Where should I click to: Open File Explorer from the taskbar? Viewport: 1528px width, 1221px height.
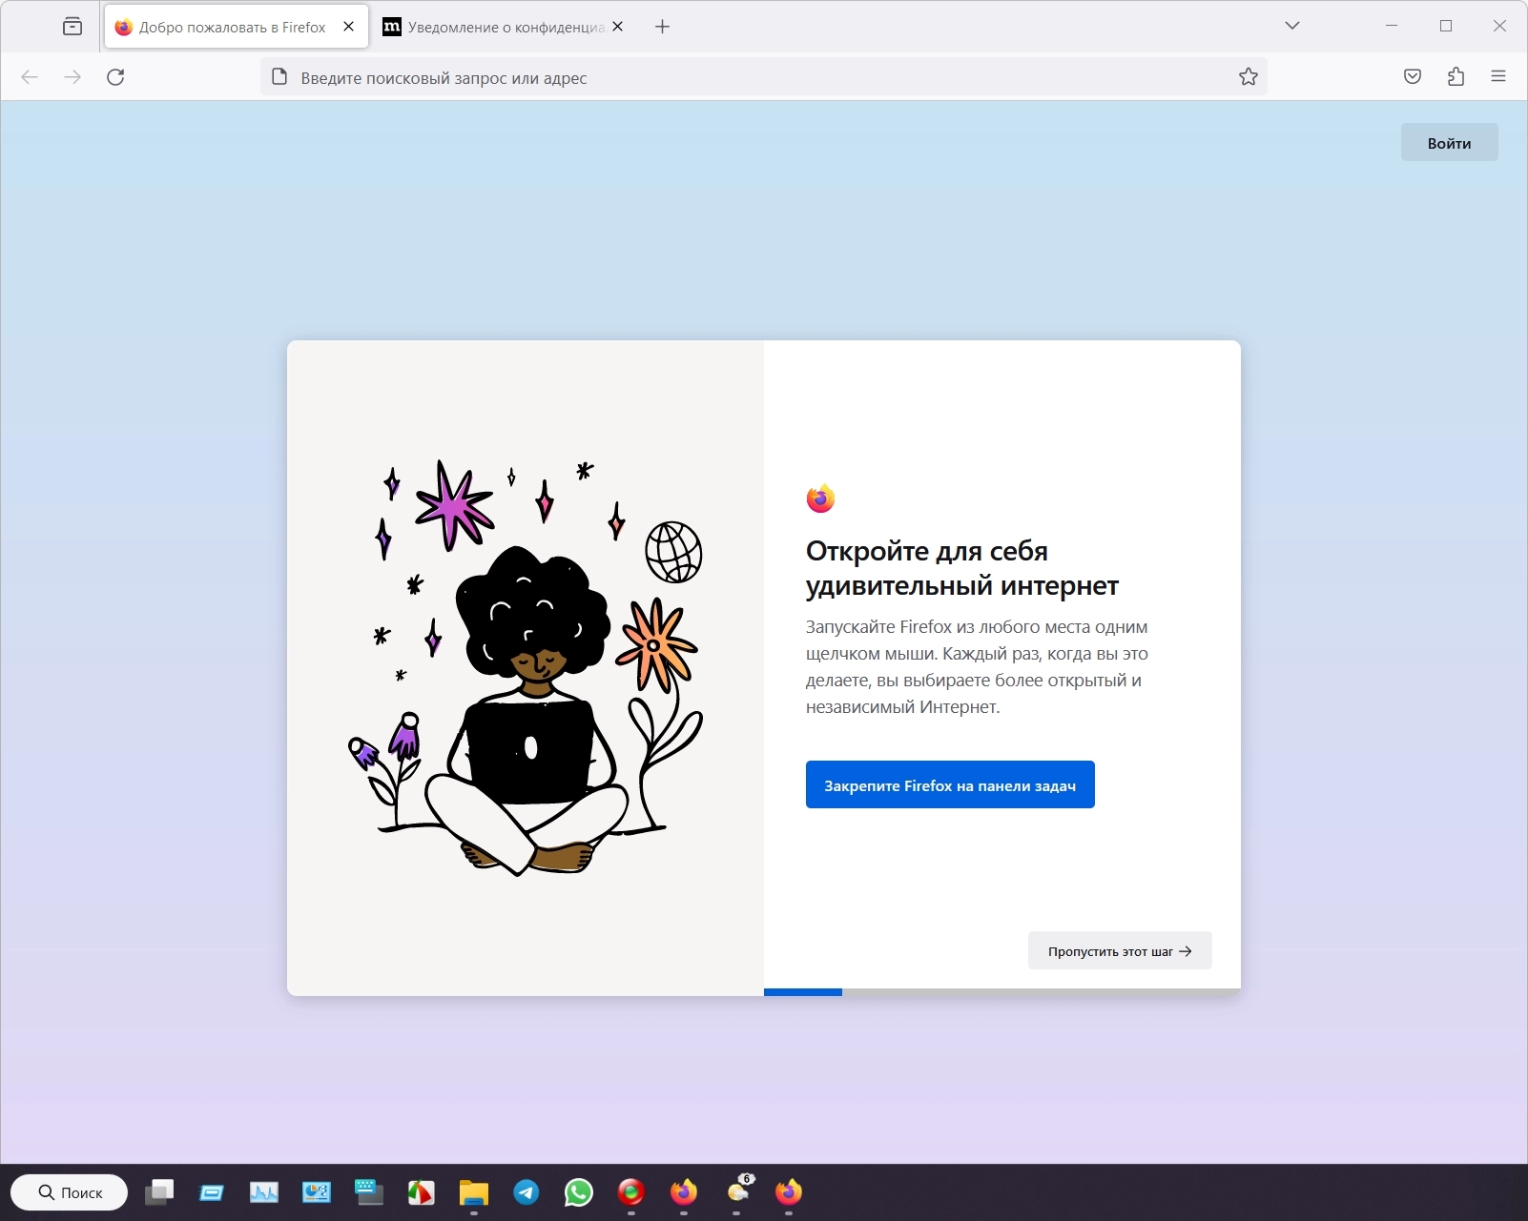click(474, 1192)
